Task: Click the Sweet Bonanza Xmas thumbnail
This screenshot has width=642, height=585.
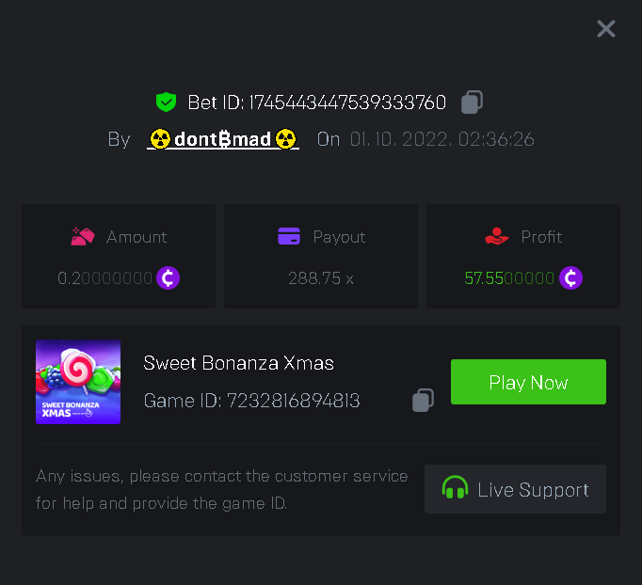Action: click(78, 382)
